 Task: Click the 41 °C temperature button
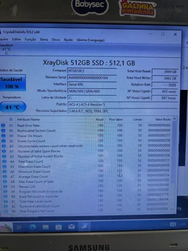13,107
